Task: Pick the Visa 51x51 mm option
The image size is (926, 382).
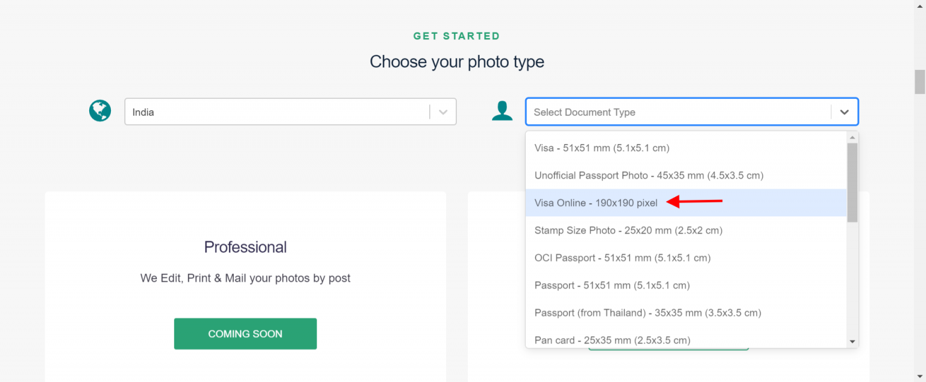Action: click(602, 148)
